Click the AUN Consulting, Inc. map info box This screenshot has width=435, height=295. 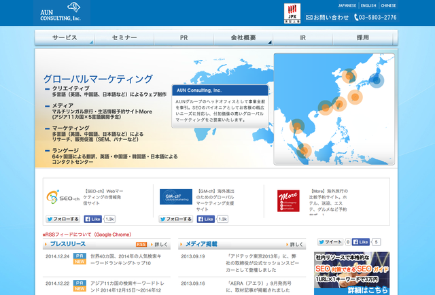tap(220, 106)
